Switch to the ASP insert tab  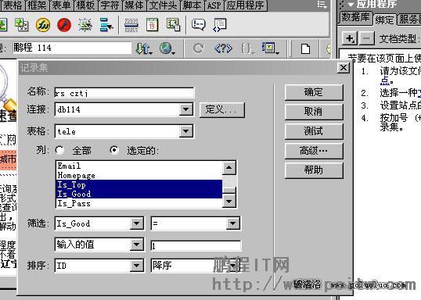click(x=214, y=5)
